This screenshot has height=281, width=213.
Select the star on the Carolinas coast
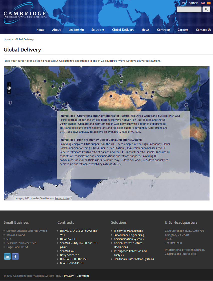pyautogui.click(x=58, y=93)
